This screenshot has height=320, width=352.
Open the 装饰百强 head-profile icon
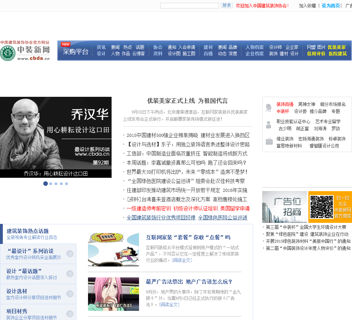pos(269,108)
